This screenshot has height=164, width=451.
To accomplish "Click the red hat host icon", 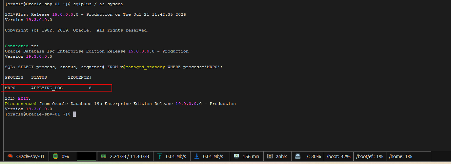I will (10, 156).
